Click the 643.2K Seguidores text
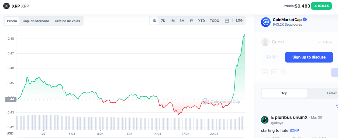This screenshot has height=138, width=338. pyautogui.click(x=287, y=25)
